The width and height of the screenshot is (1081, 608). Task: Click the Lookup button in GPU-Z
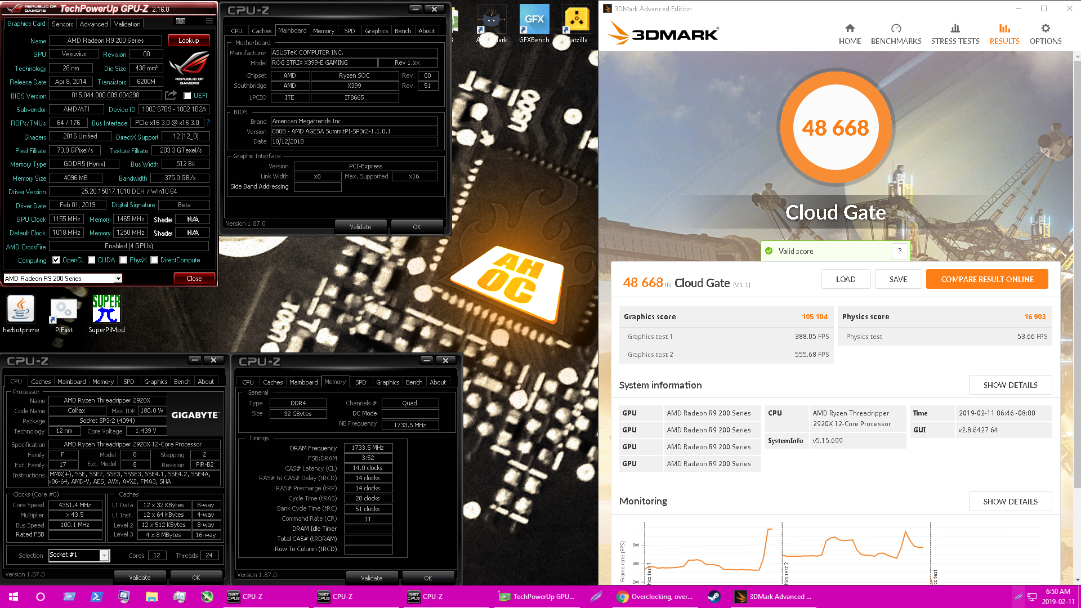coord(189,41)
